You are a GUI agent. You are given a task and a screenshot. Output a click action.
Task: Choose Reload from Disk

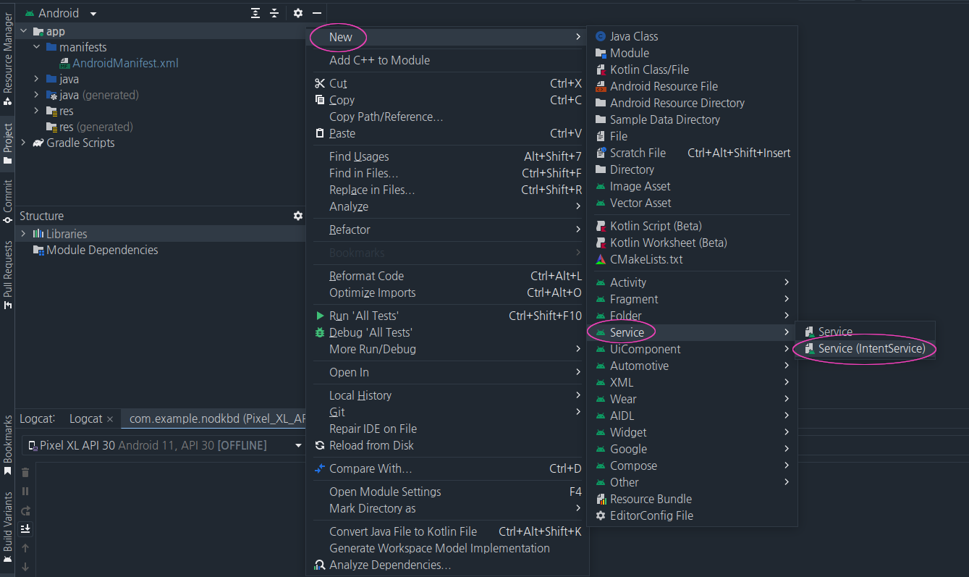(447, 445)
